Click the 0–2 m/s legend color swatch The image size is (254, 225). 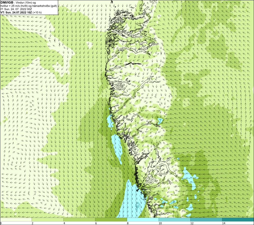(16, 219)
